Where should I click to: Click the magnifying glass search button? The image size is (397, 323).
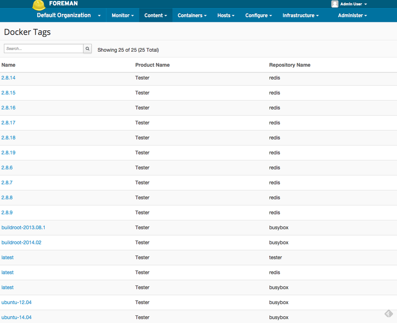tap(88, 49)
